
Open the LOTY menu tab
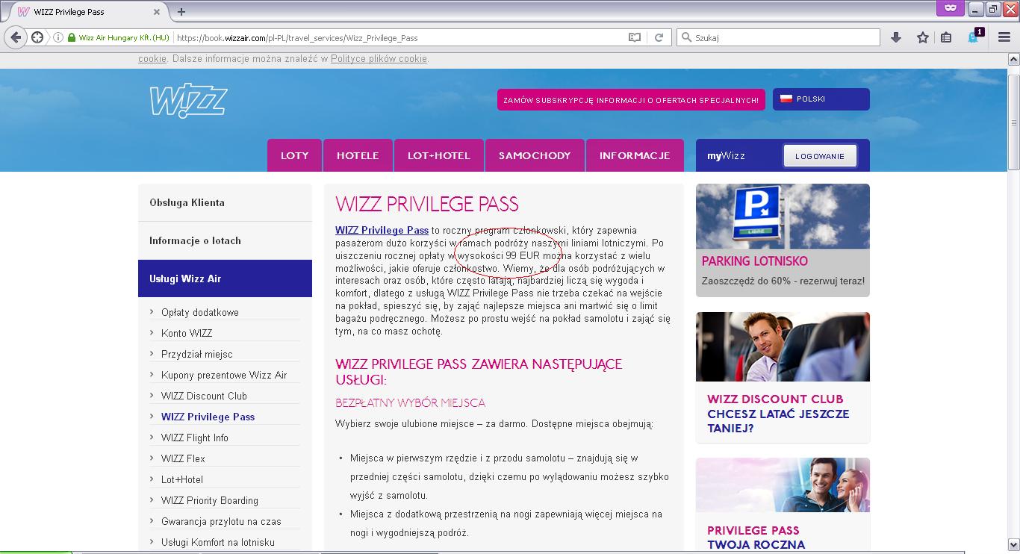click(294, 155)
